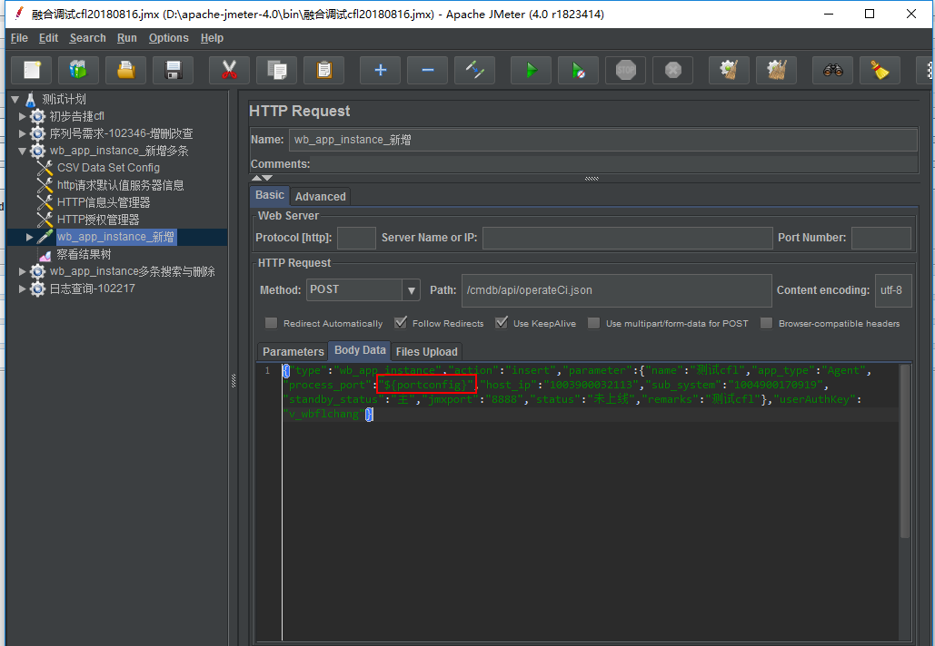Screen dimensions: 935x646
Task: Open Search with the binoculars icon
Action: (832, 70)
